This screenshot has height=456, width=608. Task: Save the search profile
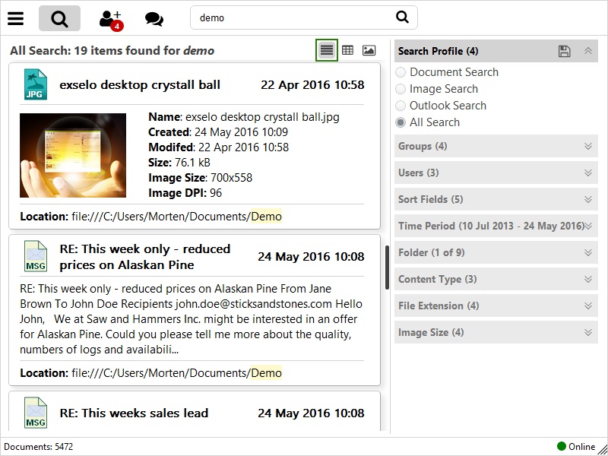[564, 51]
